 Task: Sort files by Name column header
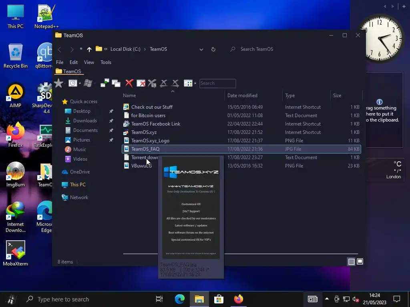pyautogui.click(x=173, y=96)
